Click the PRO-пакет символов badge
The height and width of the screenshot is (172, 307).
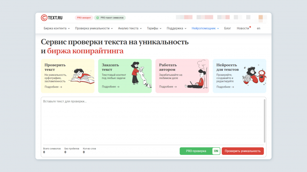[x=110, y=18]
